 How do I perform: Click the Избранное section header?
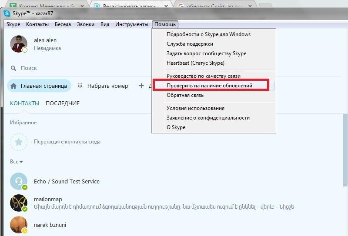pos(23,123)
